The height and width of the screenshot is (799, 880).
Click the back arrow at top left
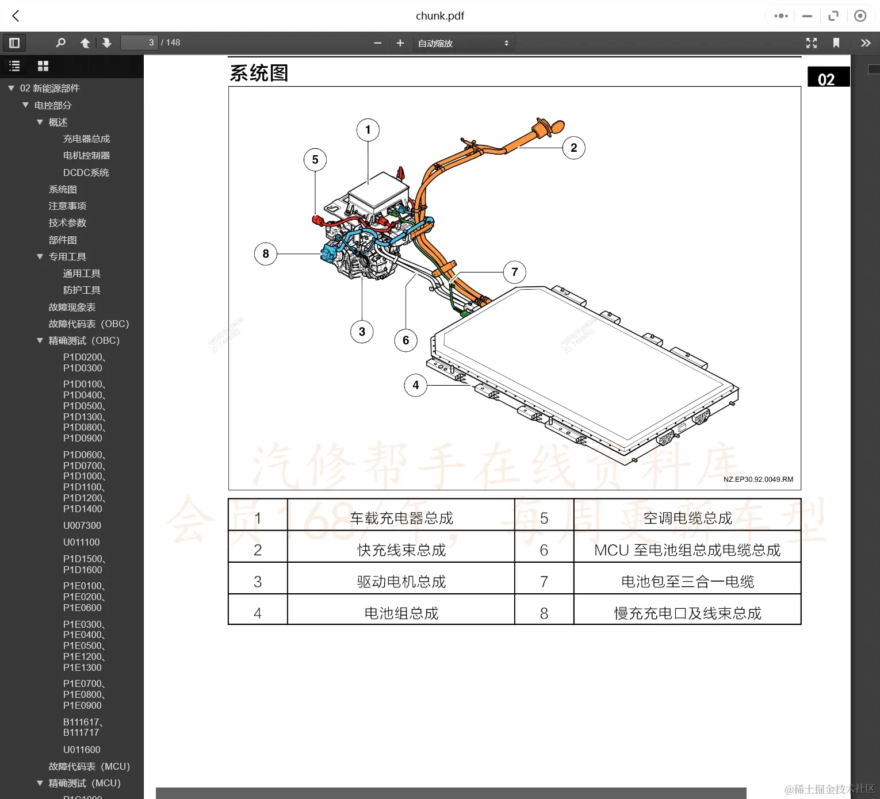(x=16, y=16)
